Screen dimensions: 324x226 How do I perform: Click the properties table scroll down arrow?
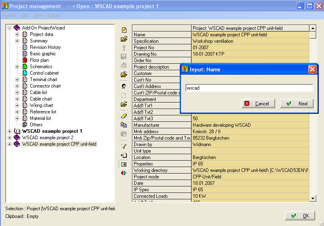313,199
